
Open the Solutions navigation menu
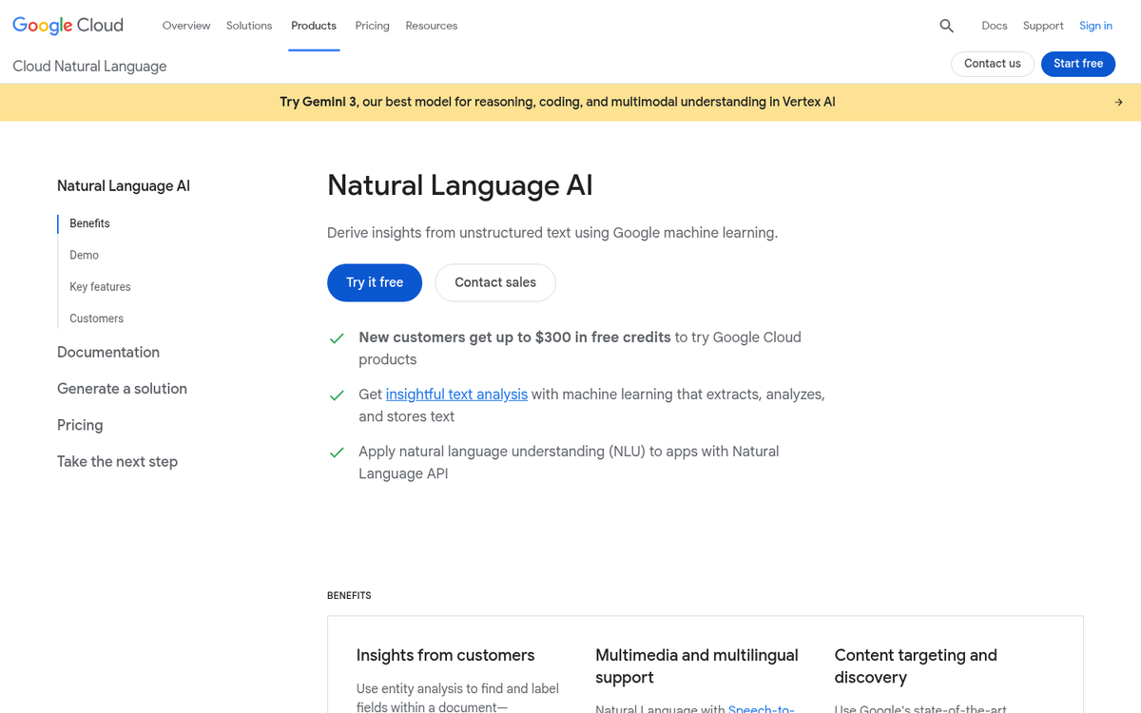[249, 26]
